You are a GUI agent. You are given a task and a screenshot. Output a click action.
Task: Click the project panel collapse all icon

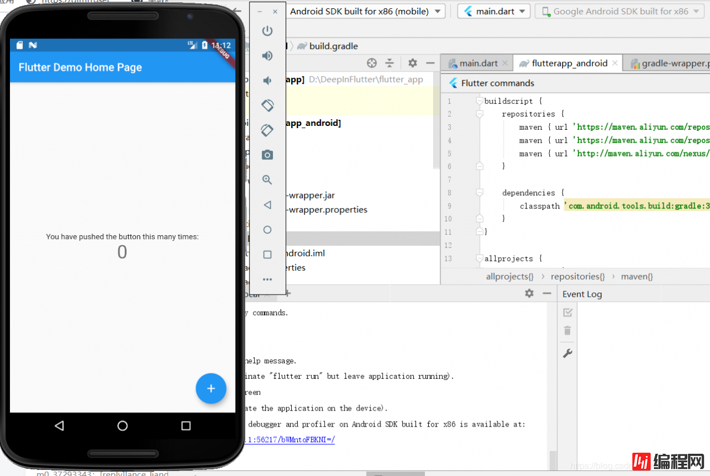coord(390,63)
